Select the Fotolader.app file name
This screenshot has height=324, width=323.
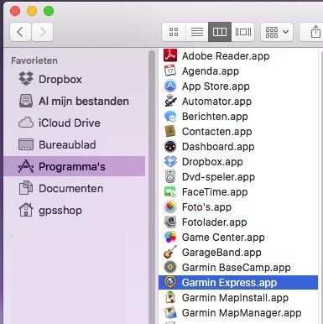point(214,222)
